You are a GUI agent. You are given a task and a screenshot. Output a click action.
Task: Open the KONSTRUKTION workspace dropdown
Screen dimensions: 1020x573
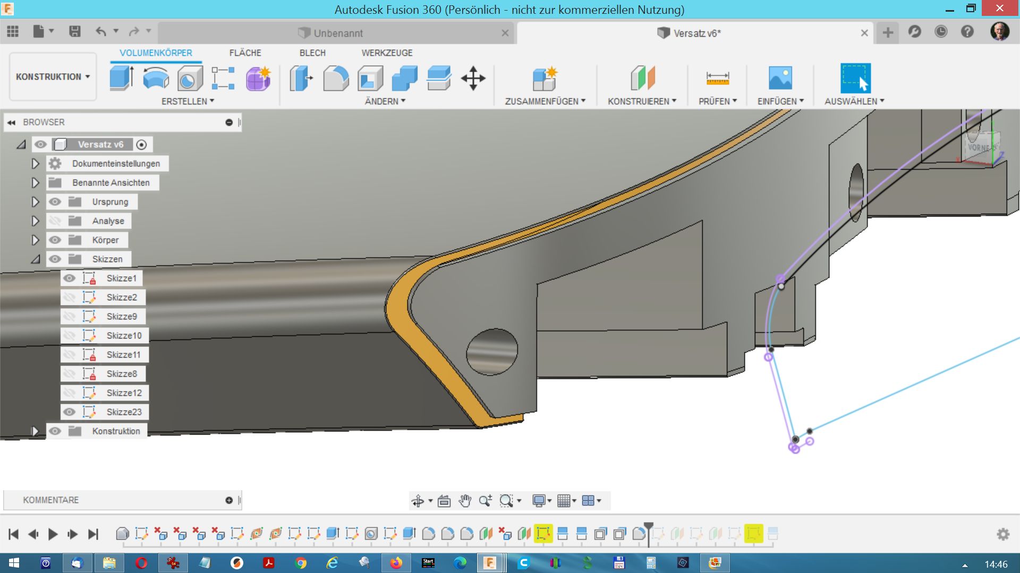click(x=53, y=77)
